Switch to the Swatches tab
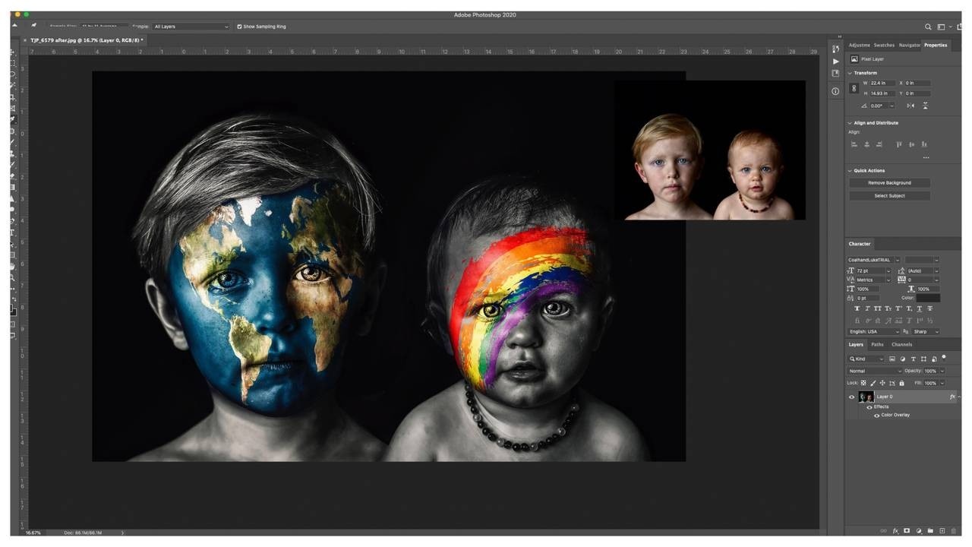 point(884,45)
